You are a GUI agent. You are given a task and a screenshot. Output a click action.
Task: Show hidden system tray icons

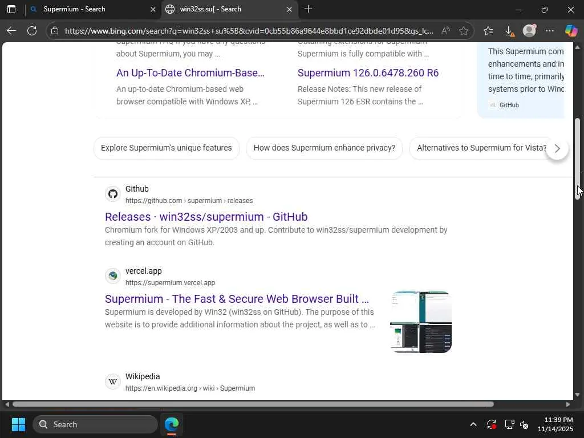pos(473,424)
